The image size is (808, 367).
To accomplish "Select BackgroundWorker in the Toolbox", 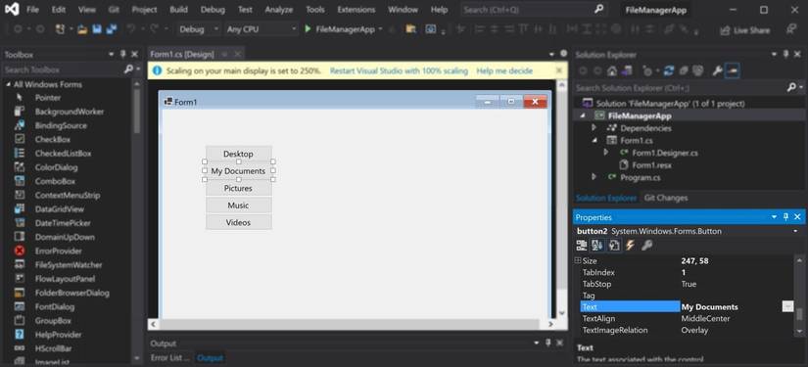I will click(x=70, y=112).
